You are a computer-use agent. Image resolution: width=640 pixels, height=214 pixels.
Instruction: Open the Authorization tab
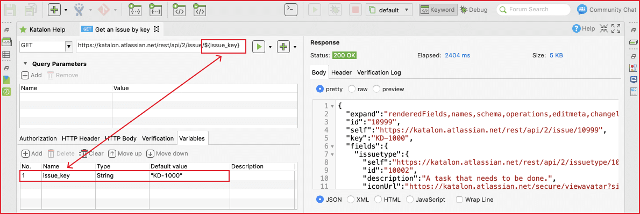[x=38, y=138]
